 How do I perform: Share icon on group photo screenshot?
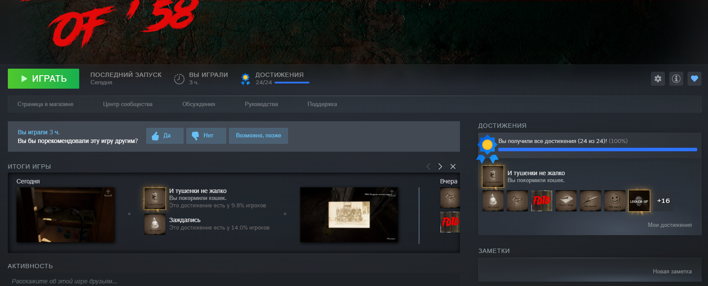click(x=392, y=193)
